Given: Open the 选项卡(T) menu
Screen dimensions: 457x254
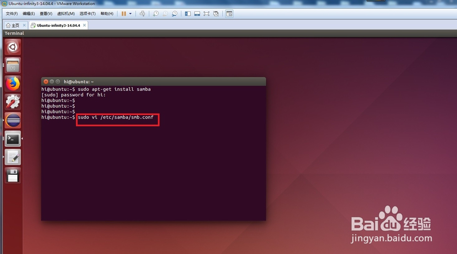Looking at the screenshot, I should click(x=87, y=14).
